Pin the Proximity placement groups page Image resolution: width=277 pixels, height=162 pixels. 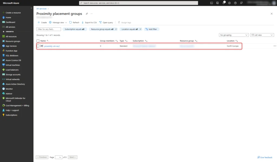click(87, 14)
